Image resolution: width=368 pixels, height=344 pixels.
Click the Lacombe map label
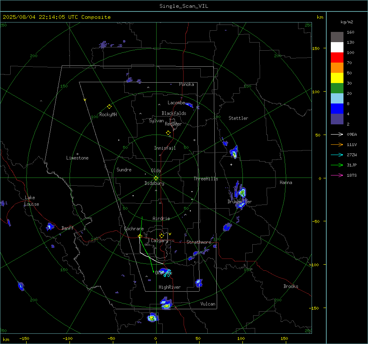click(x=176, y=103)
